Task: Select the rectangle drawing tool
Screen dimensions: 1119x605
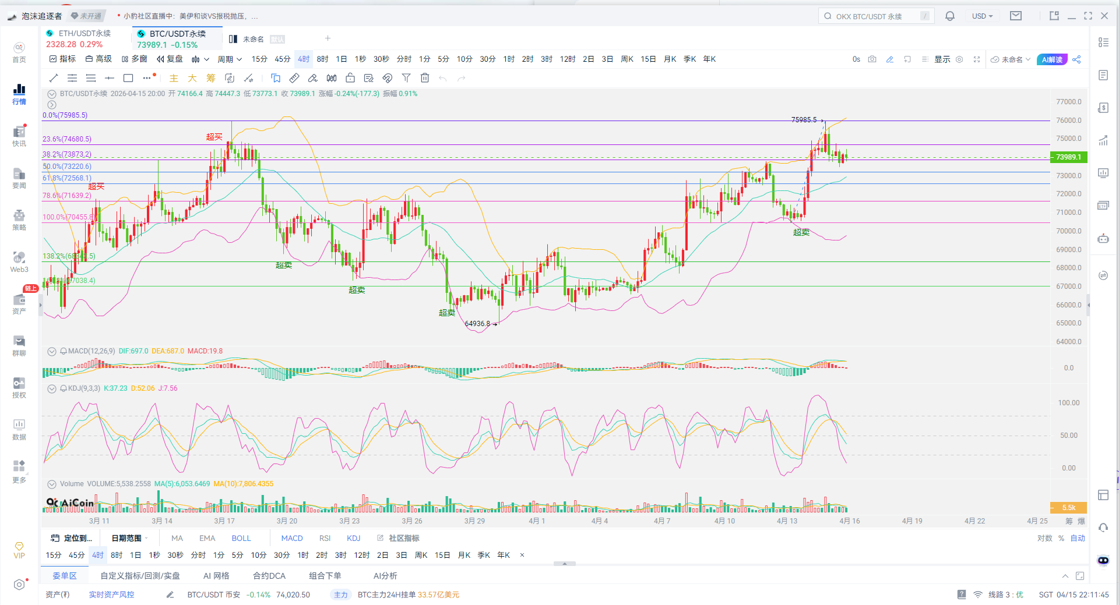Action: pos(128,78)
